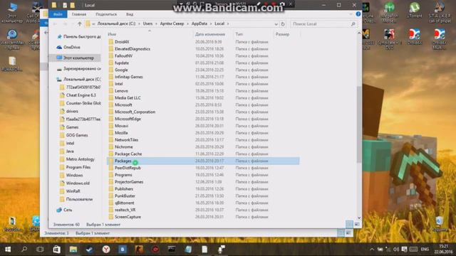This screenshot has height=256, width=456.
Task: Open the Windows Store taskbar icon
Action: 57,249
